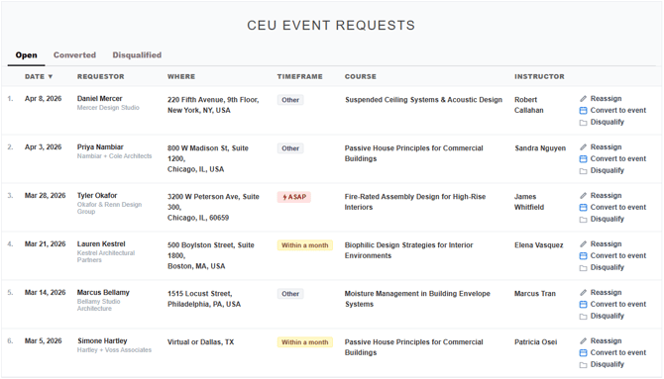
Task: Click the ASAP timeframe badge
Action: tap(294, 197)
